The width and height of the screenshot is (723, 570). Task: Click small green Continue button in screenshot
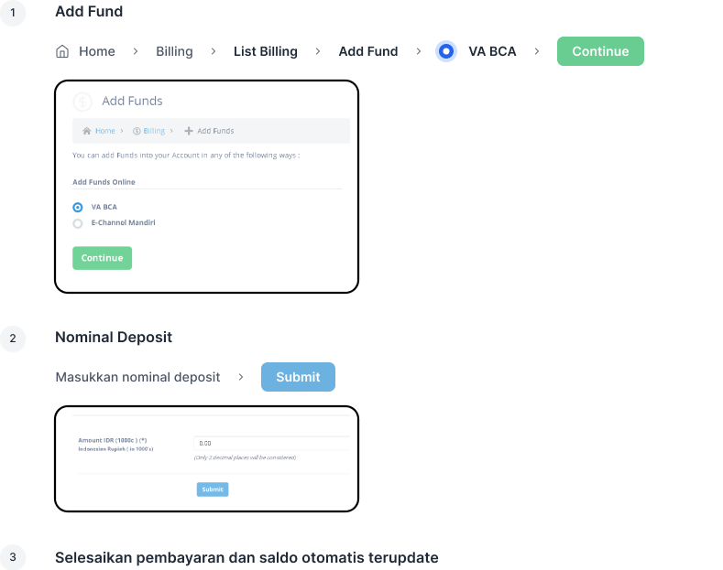[x=103, y=258]
